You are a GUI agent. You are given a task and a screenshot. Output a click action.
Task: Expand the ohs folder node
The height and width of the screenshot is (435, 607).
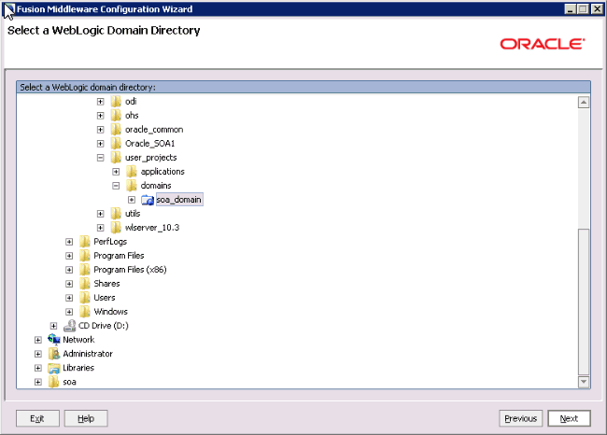[x=100, y=116]
